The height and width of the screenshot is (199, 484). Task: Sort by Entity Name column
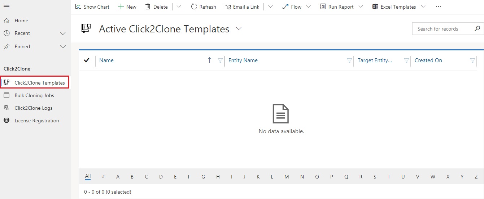tap(243, 60)
